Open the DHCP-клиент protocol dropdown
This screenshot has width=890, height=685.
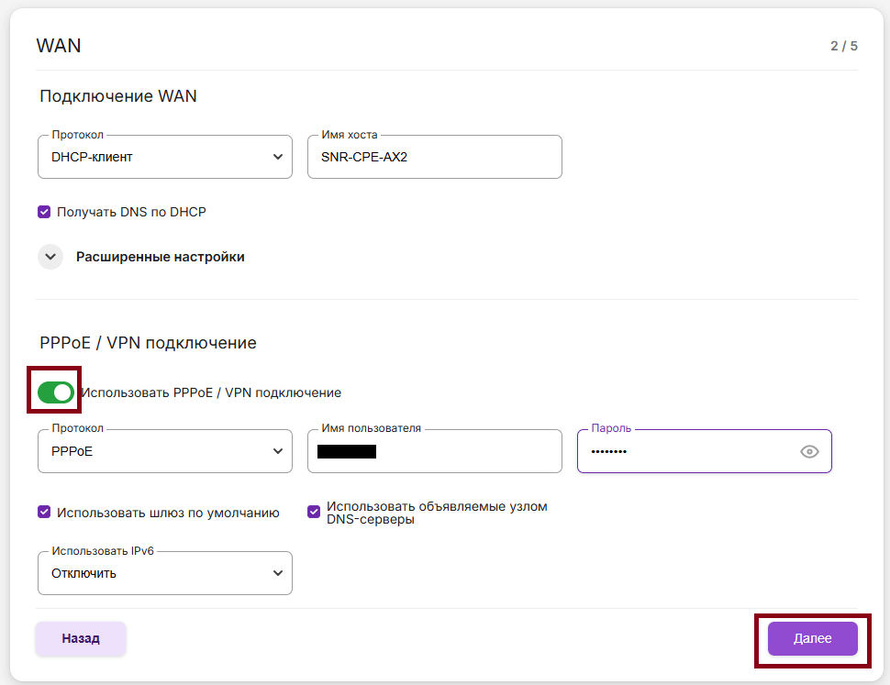click(165, 157)
